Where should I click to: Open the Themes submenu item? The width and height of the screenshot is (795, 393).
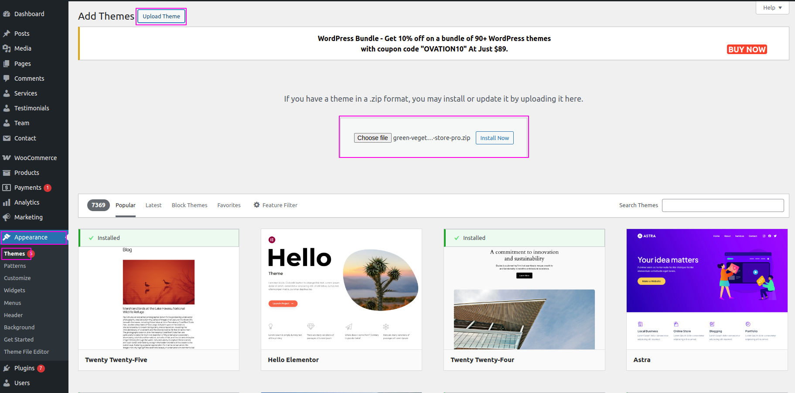[x=14, y=254]
